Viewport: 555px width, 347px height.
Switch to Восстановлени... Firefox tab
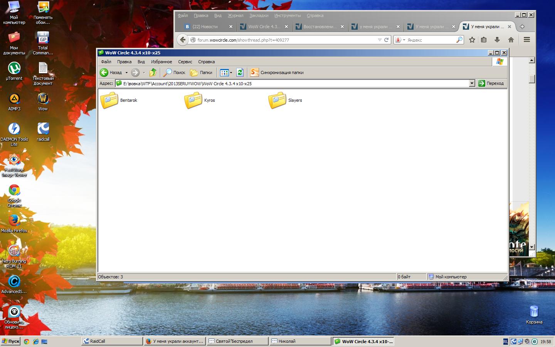319,27
